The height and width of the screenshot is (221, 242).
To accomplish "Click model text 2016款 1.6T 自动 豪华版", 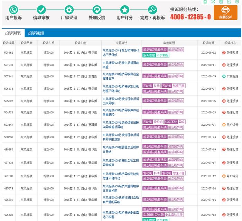I will coord(81,200).
